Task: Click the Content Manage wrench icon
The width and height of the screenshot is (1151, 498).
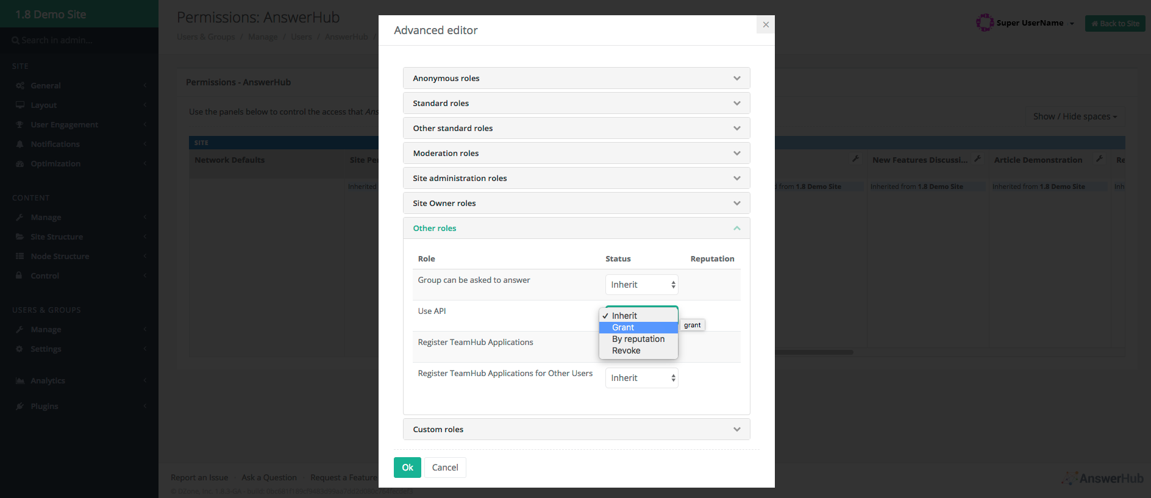Action: click(x=20, y=217)
